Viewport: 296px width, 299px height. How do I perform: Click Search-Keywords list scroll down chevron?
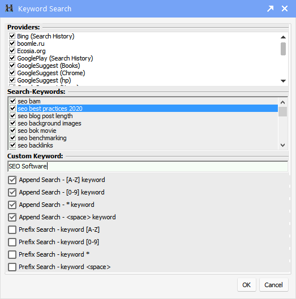point(283,145)
